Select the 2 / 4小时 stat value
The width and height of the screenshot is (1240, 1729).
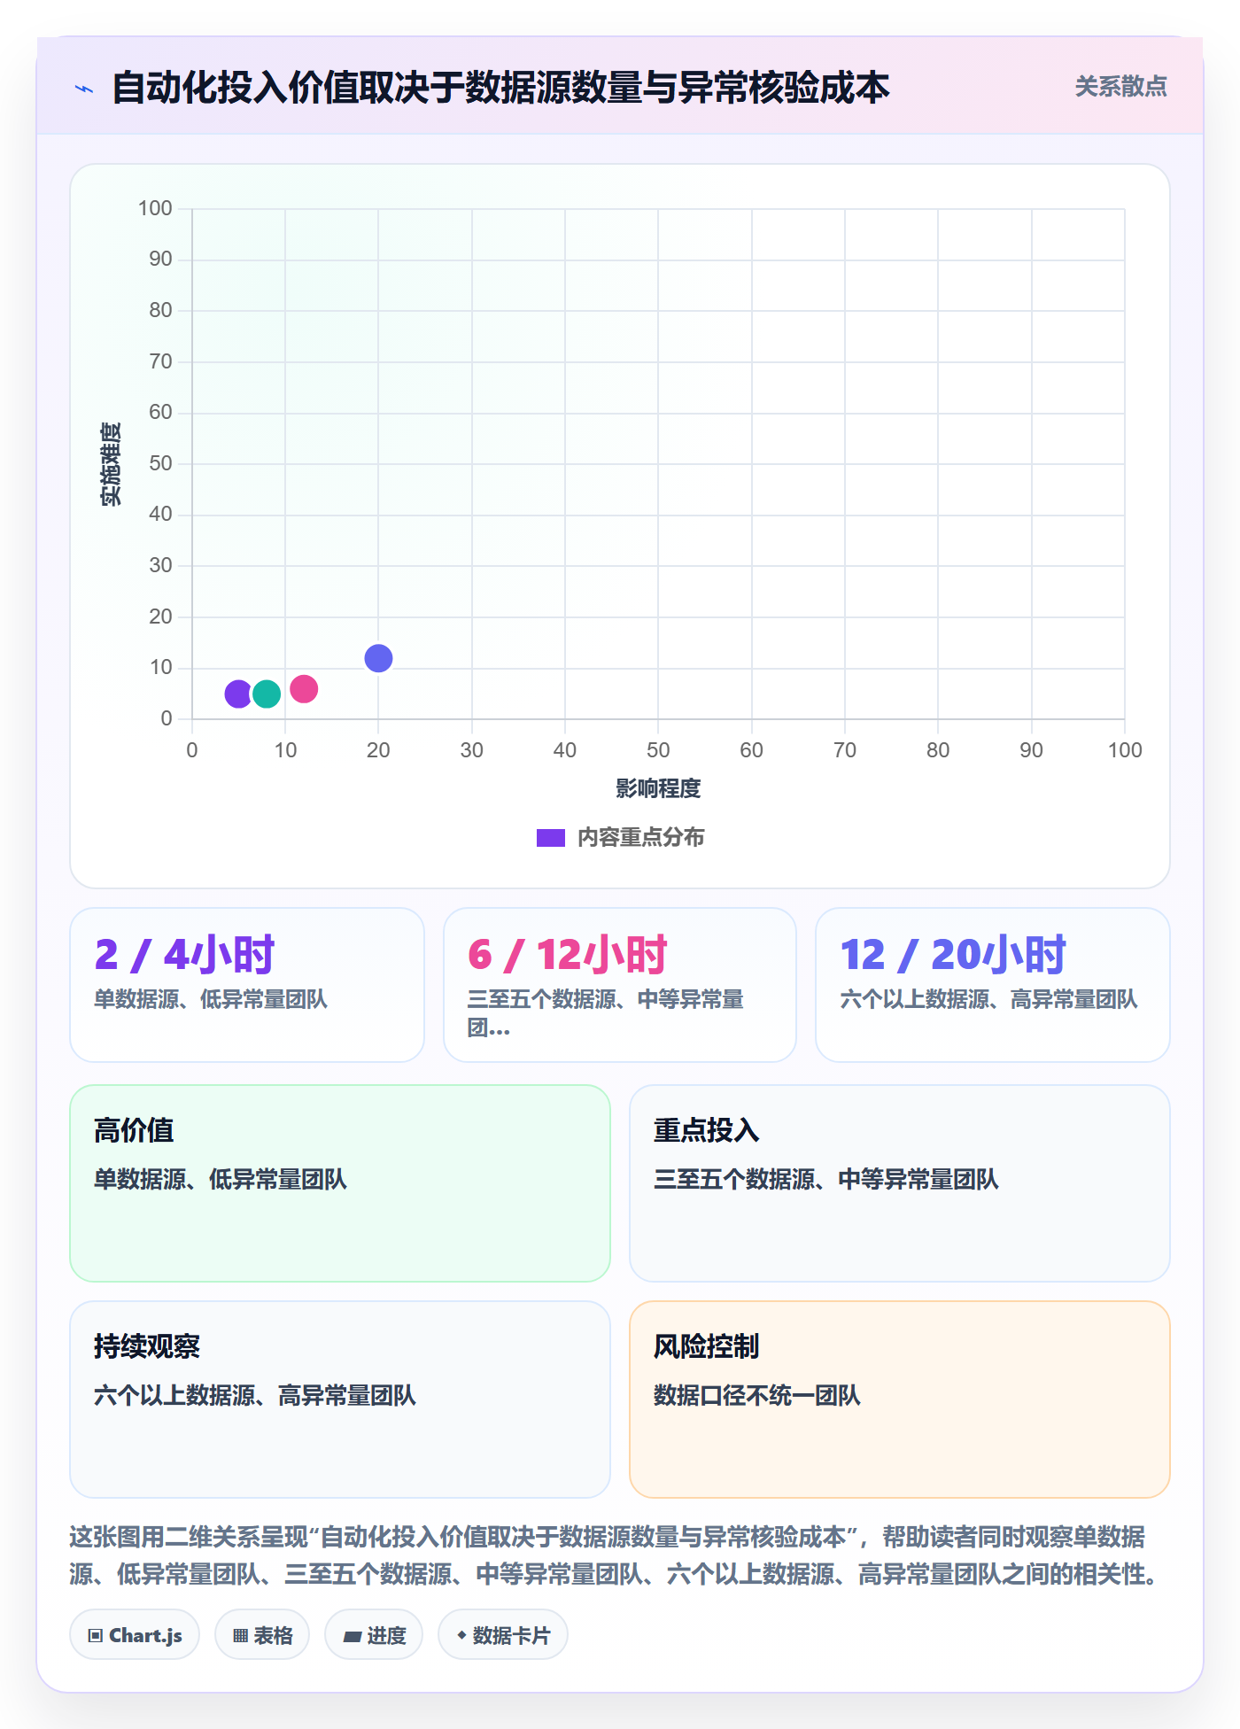[184, 955]
